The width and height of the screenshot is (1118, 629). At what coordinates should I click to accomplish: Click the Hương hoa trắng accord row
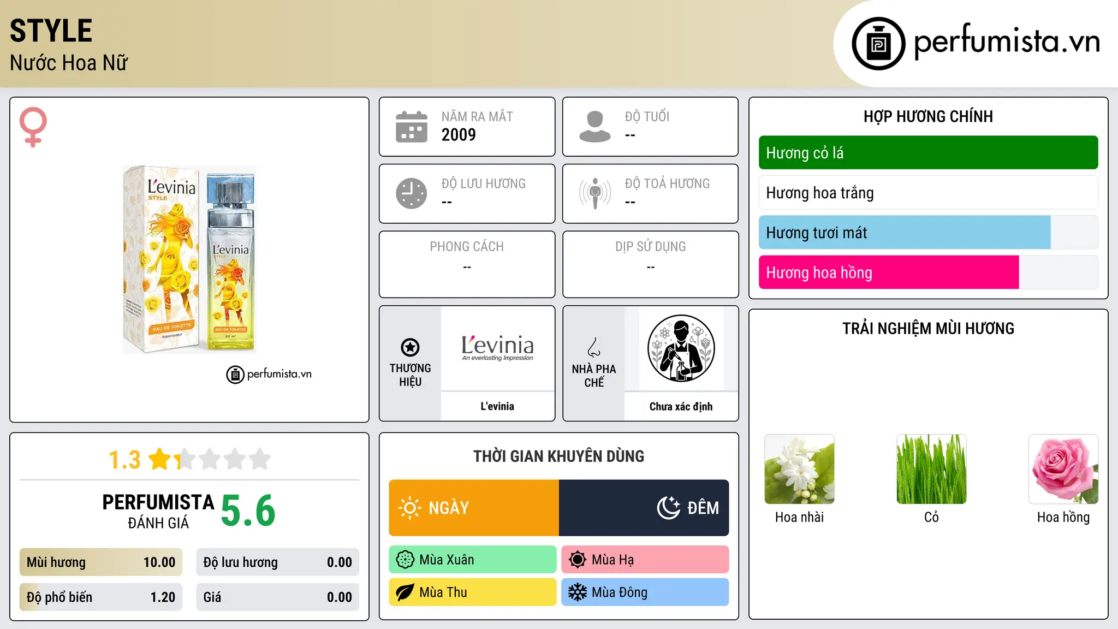pyautogui.click(x=929, y=193)
